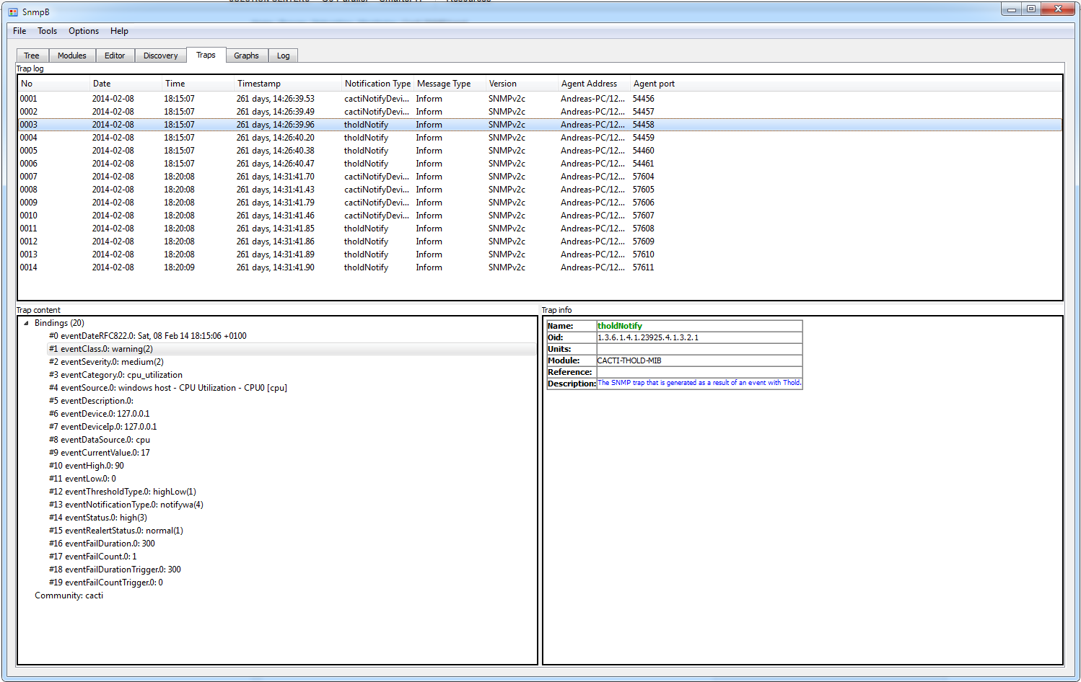Select trap entry 0007 in the log
Image resolution: width=1081 pixels, height=682 pixels.
coord(216,177)
